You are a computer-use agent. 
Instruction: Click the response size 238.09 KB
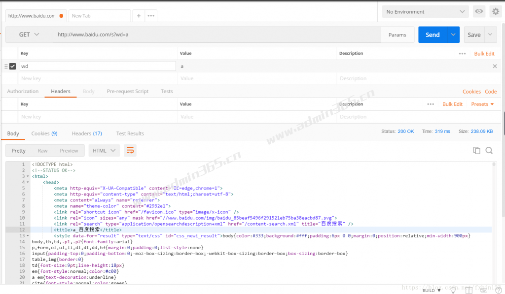482,131
